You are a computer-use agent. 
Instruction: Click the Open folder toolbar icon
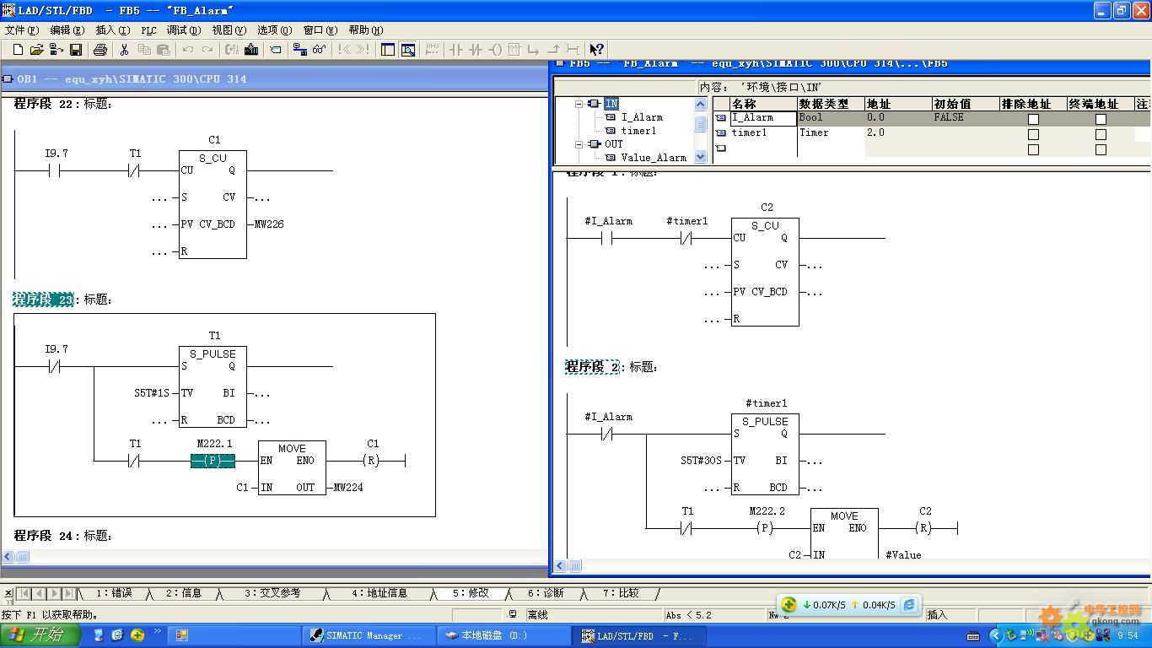pos(36,50)
